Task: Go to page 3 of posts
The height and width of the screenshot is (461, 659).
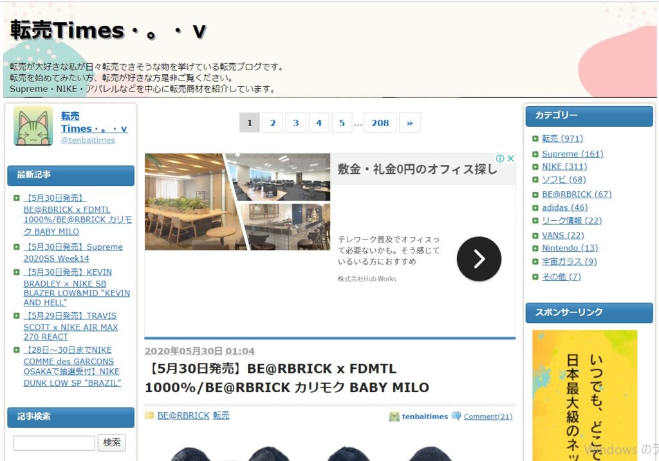Action: click(296, 123)
